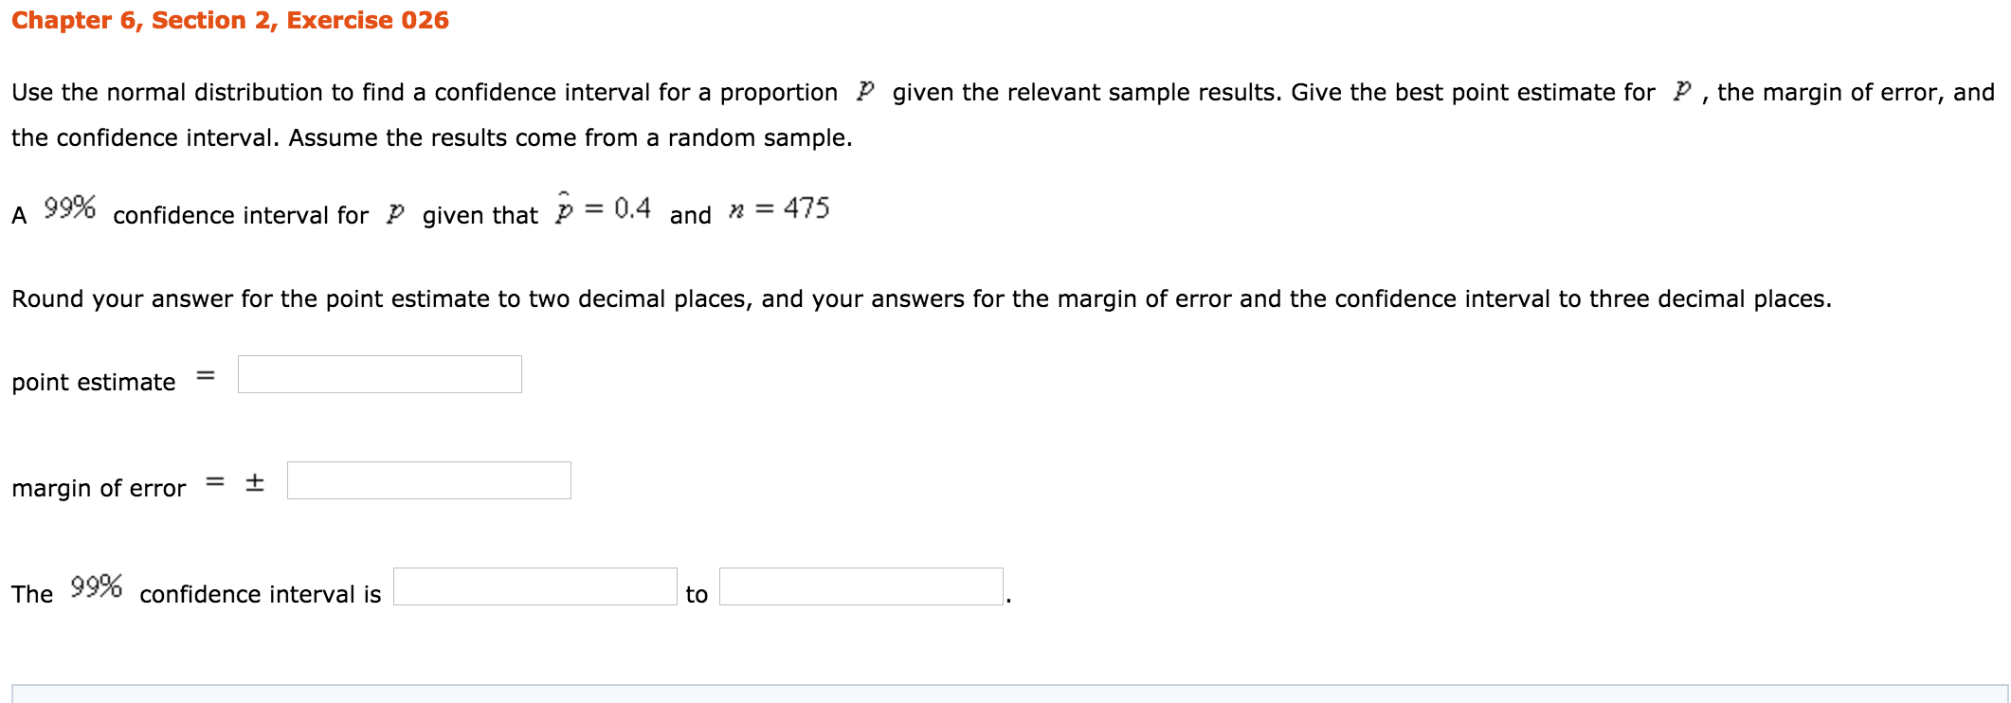Click the 'point estimate' label
The width and height of the screenshot is (2011, 703).
(94, 382)
